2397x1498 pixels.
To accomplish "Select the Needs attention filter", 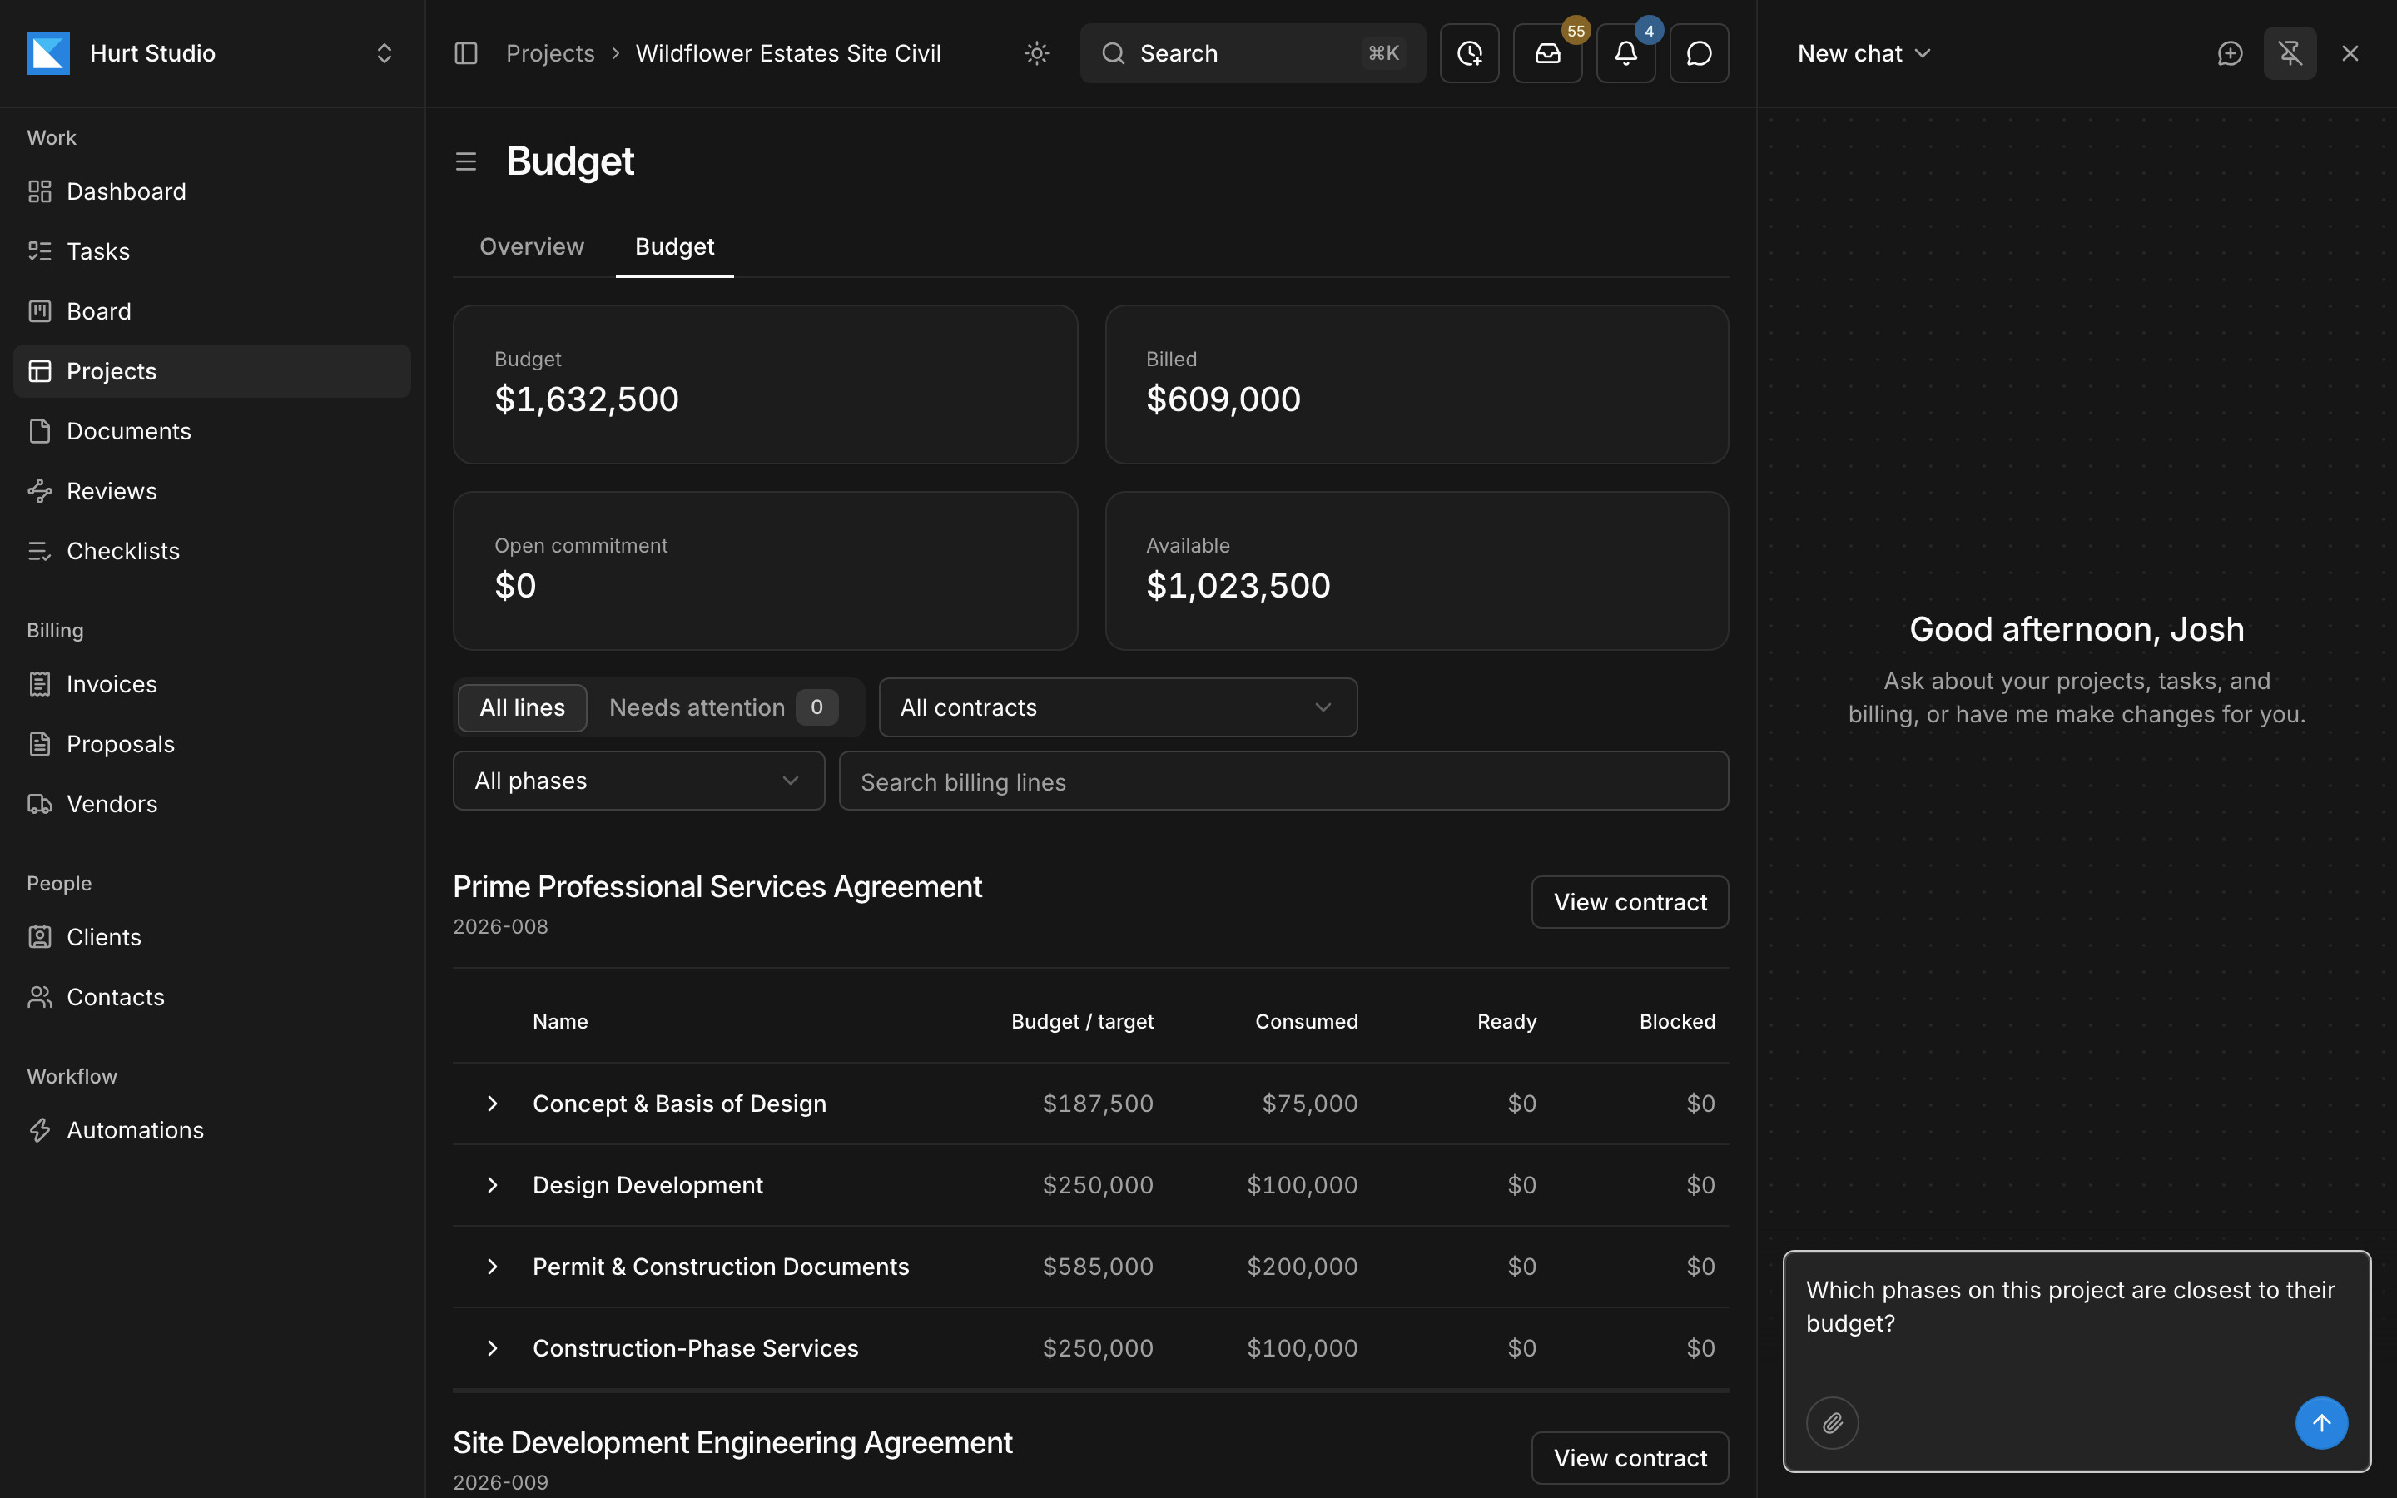I will [723, 707].
